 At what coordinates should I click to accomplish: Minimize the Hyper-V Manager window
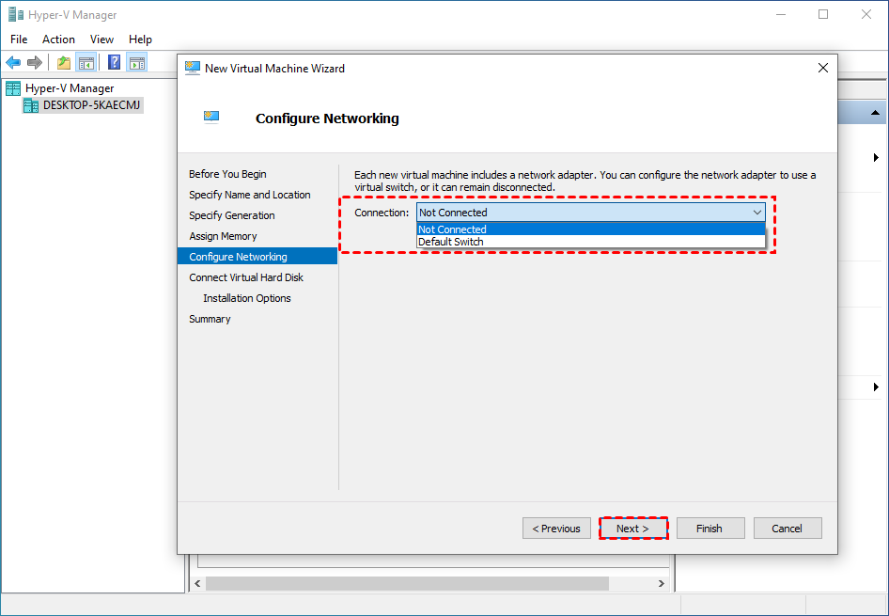(781, 14)
